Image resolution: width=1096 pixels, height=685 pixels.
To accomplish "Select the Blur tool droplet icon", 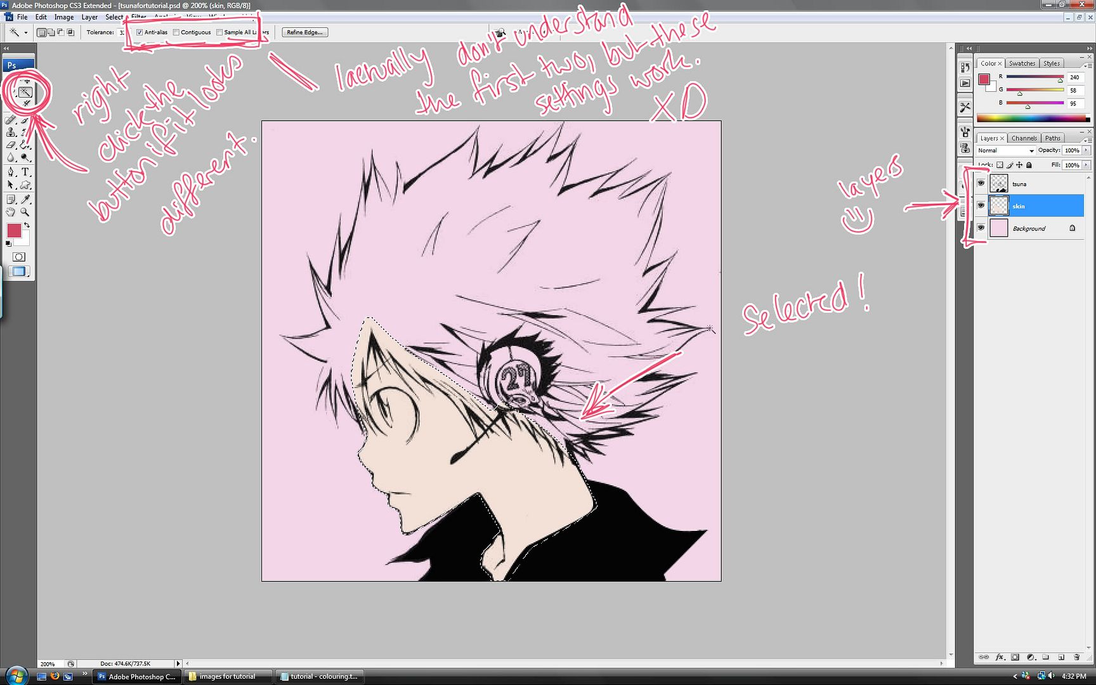I will pyautogui.click(x=10, y=157).
